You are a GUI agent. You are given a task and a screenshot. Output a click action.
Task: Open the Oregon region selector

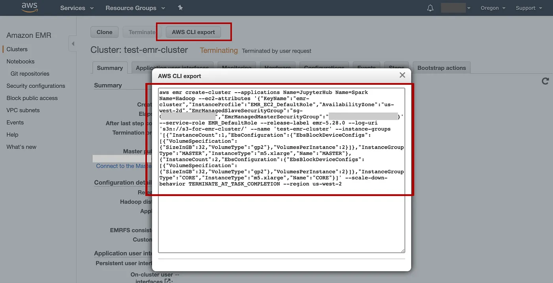click(493, 8)
